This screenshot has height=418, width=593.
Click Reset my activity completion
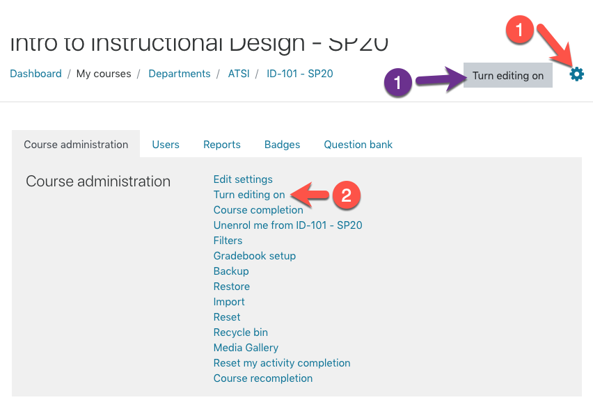coord(282,363)
